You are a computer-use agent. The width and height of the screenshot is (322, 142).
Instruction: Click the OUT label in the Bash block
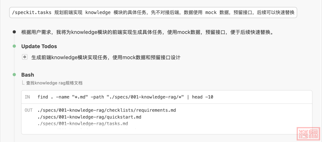[29, 110]
